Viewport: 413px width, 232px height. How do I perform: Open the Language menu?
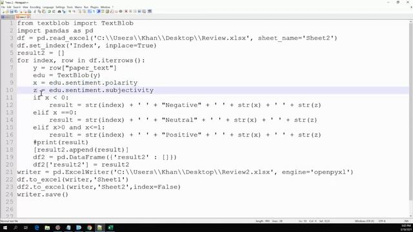[48, 7]
